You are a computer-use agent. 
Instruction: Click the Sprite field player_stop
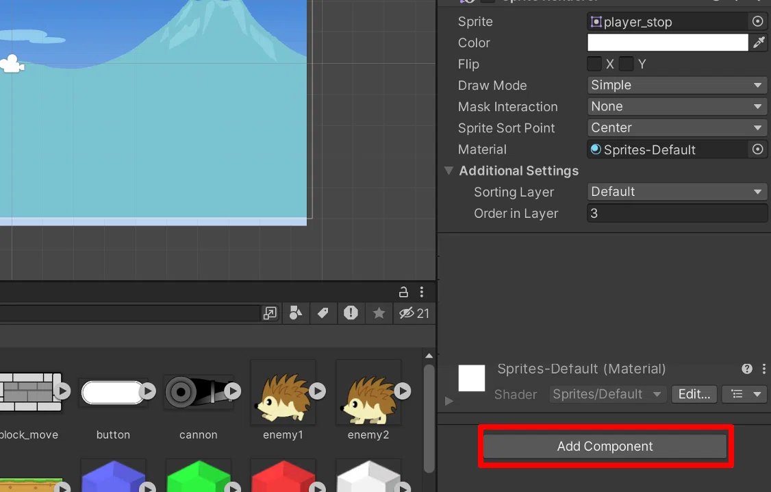tap(669, 22)
